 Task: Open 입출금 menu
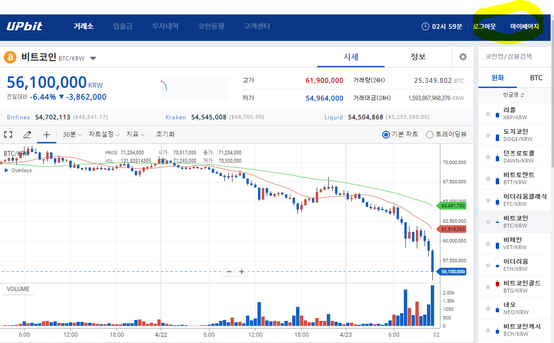coord(123,26)
